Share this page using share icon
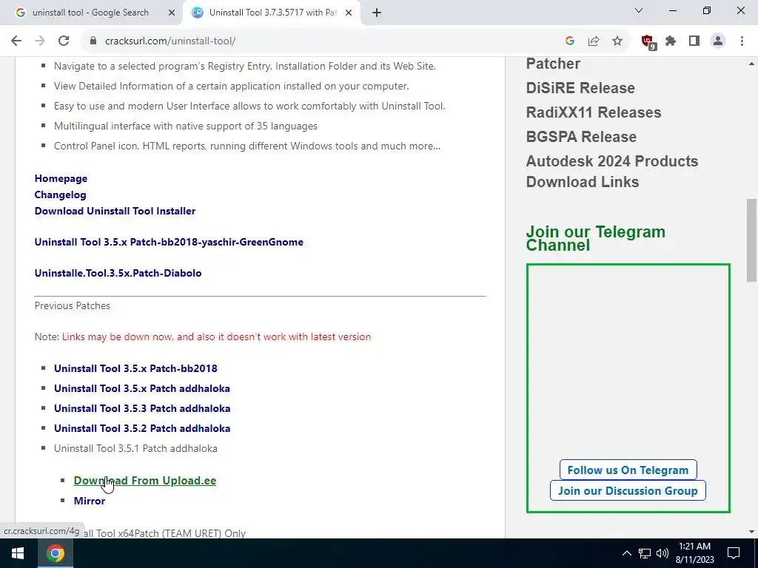The height and width of the screenshot is (568, 758). [x=594, y=41]
